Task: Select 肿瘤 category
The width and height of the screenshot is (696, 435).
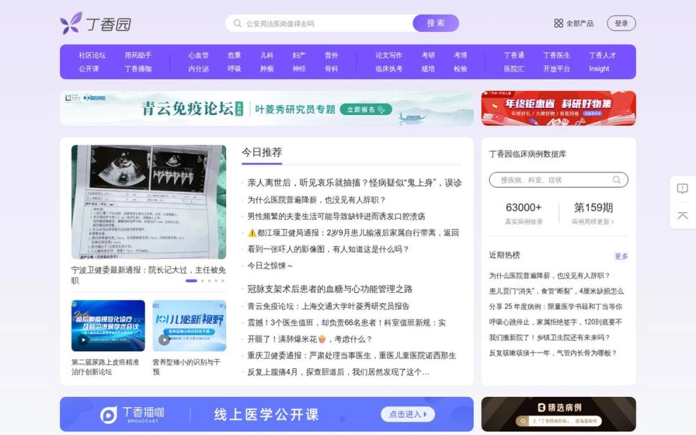Action: point(267,69)
